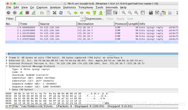Zoom out the packet text
The image size is (188, 110).
(x=130, y=13)
